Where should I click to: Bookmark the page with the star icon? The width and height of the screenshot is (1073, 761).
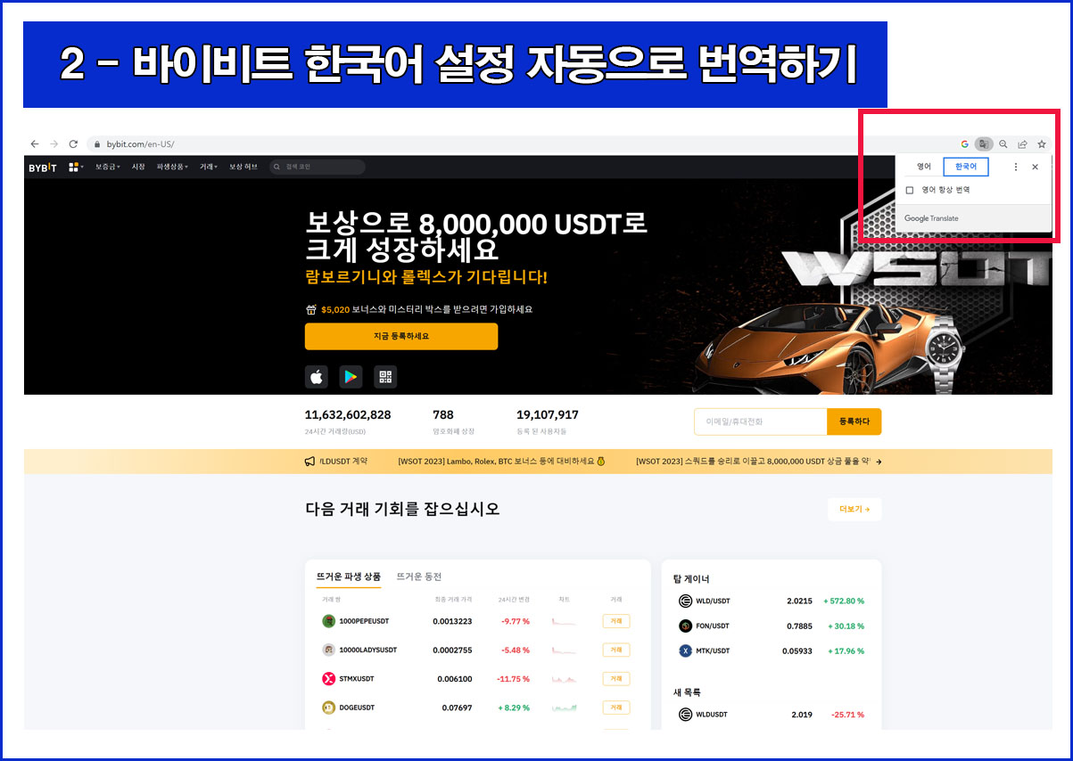click(1041, 143)
